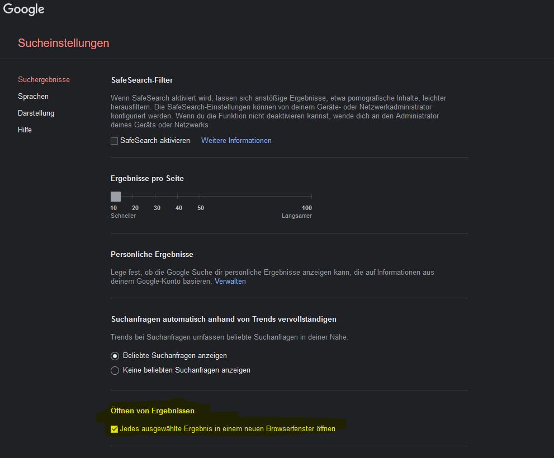554x458 pixels.
Task: Open the Weitere Informationen link
Action: click(x=236, y=140)
